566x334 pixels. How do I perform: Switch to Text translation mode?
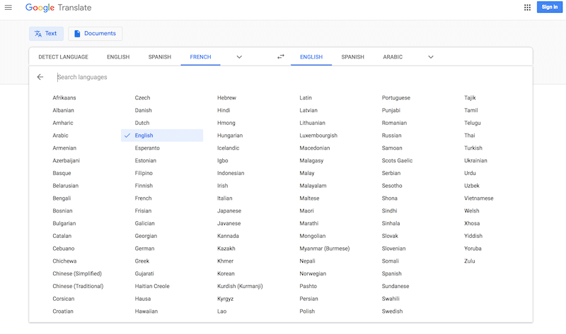(46, 33)
